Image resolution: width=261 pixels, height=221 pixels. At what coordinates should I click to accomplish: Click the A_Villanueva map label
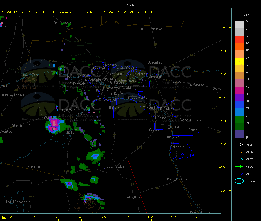tap(151, 29)
